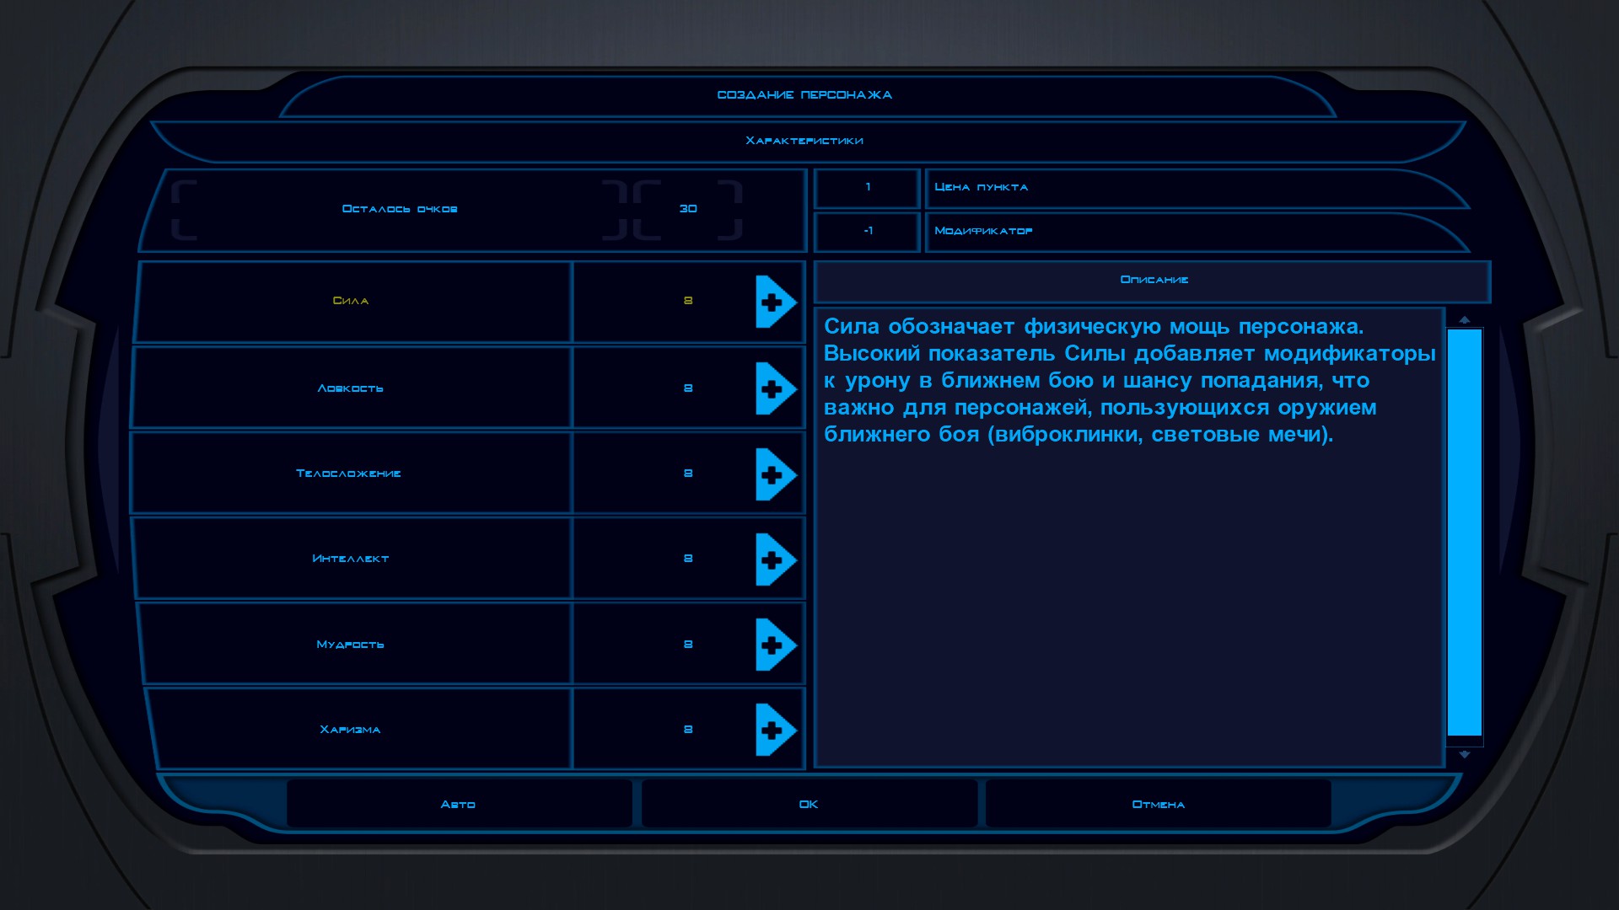Increase Мудрость with the plus arrow

(776, 645)
